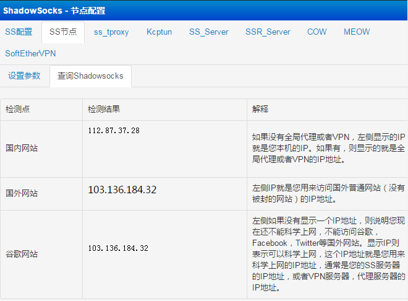Image resolution: width=408 pixels, height=301 pixels.
Task: Select the 国外网站 row label
Action: (x=22, y=193)
